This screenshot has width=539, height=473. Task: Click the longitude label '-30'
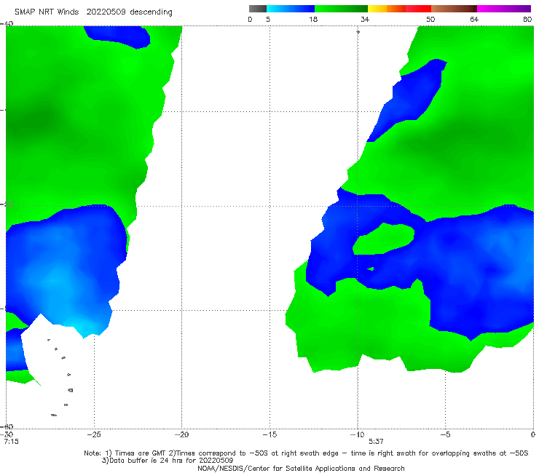click(x=7, y=434)
